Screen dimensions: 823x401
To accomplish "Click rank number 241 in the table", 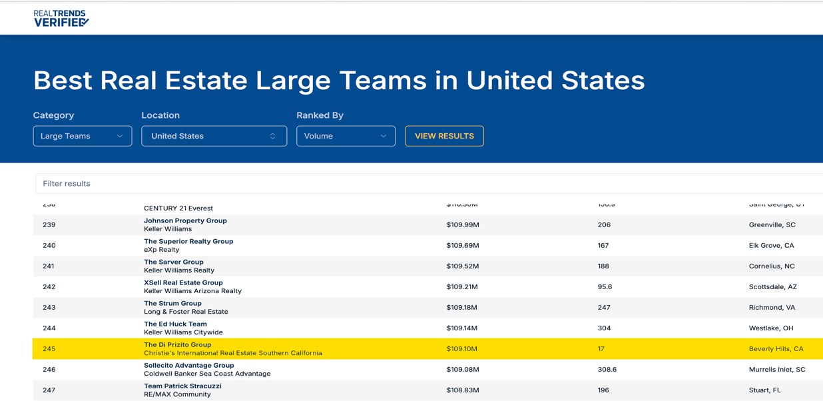I will point(49,266).
